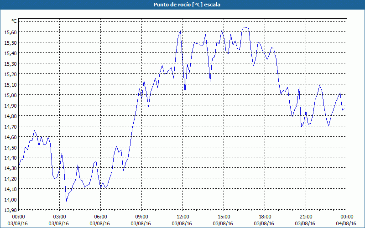Click the 14,30 y-axis value
Viewport: 365px width, 228px height.
(x=10, y=168)
